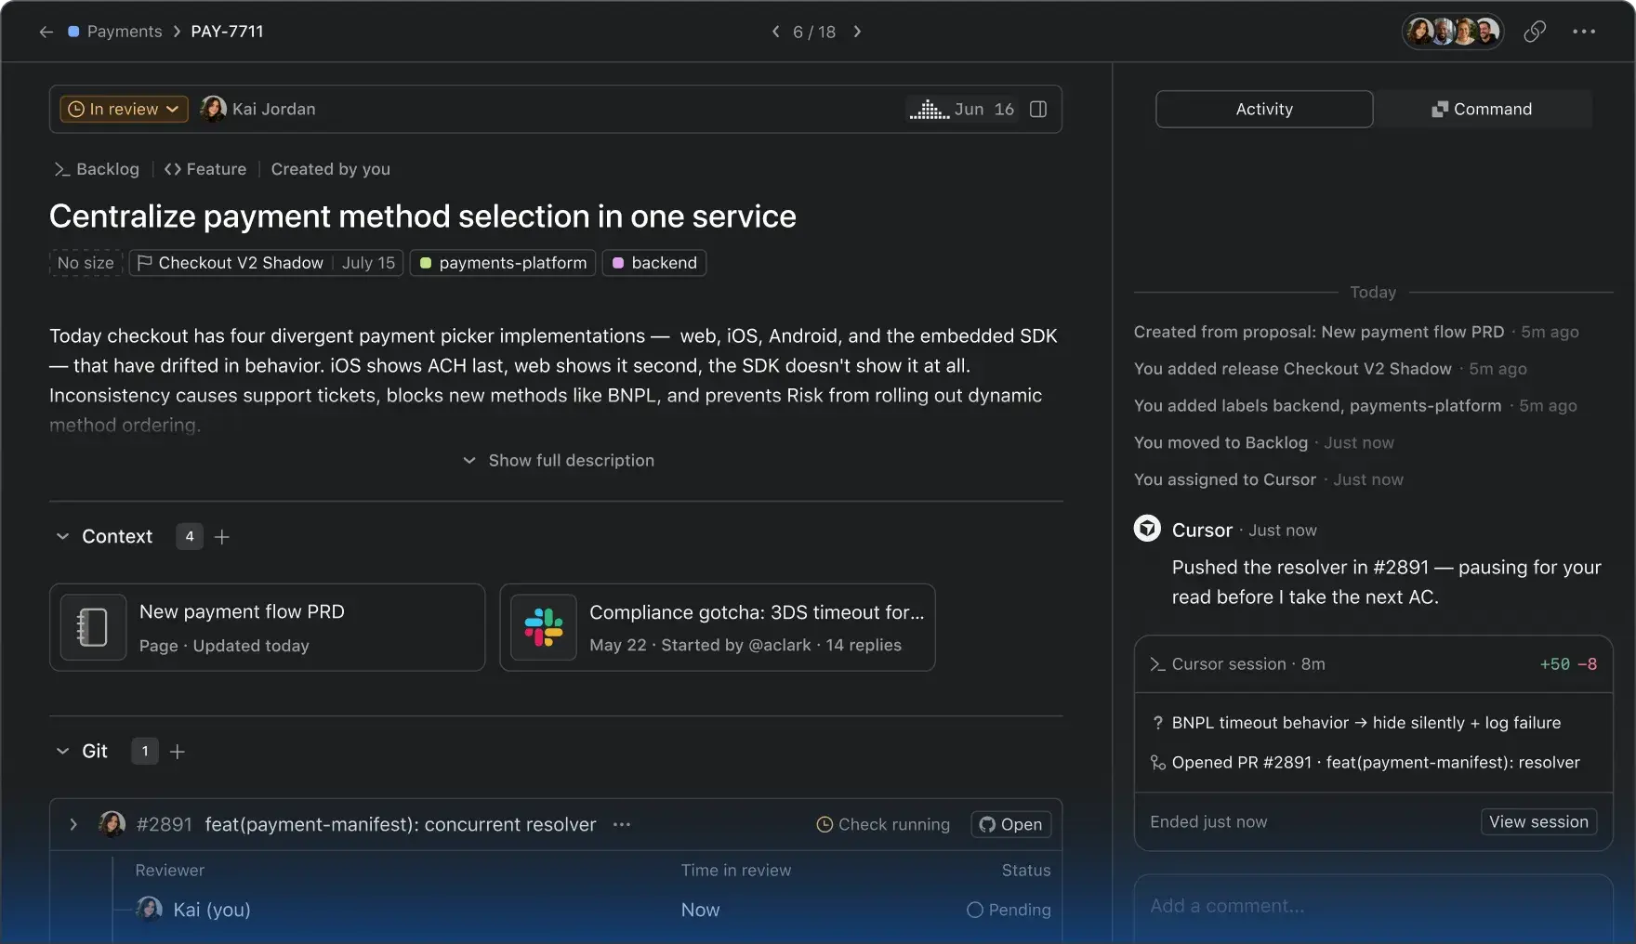This screenshot has width=1636, height=944.
Task: Click the Cursor agent avatar icon
Action: point(1147,529)
